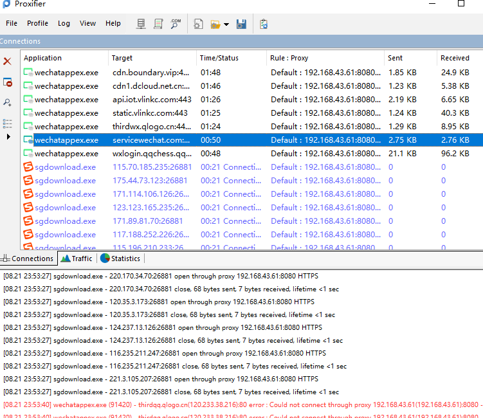
Task: Click the open profile folder icon
Action: tap(215, 24)
